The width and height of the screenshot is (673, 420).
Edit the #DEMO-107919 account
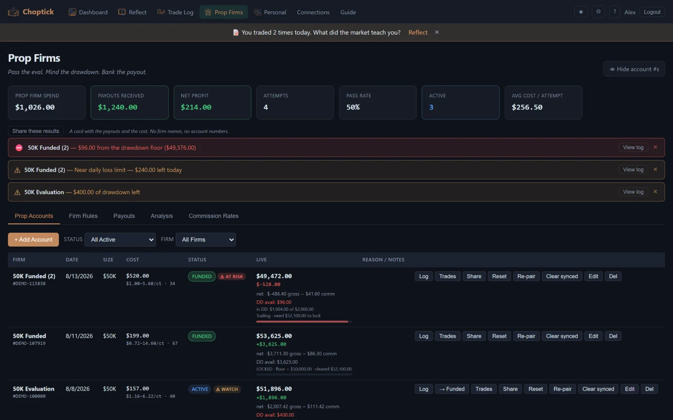click(593, 336)
